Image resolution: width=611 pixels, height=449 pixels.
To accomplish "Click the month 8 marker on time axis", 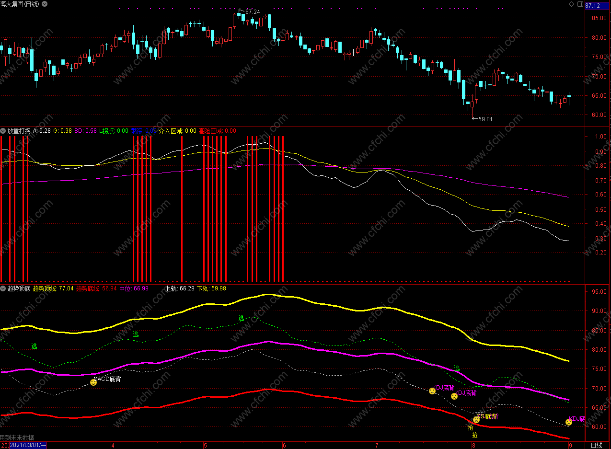I will [474, 445].
